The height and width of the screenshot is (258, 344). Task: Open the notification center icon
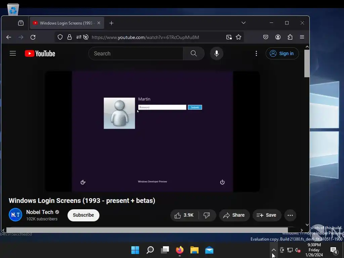[334, 250]
